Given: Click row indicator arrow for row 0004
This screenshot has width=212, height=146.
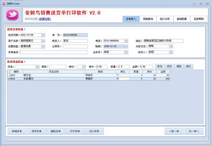Looking at the screenshot, I should click(x=8, y=79).
